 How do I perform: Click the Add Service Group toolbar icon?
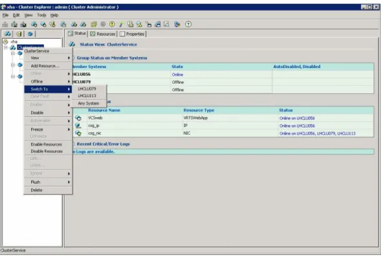tap(34, 24)
